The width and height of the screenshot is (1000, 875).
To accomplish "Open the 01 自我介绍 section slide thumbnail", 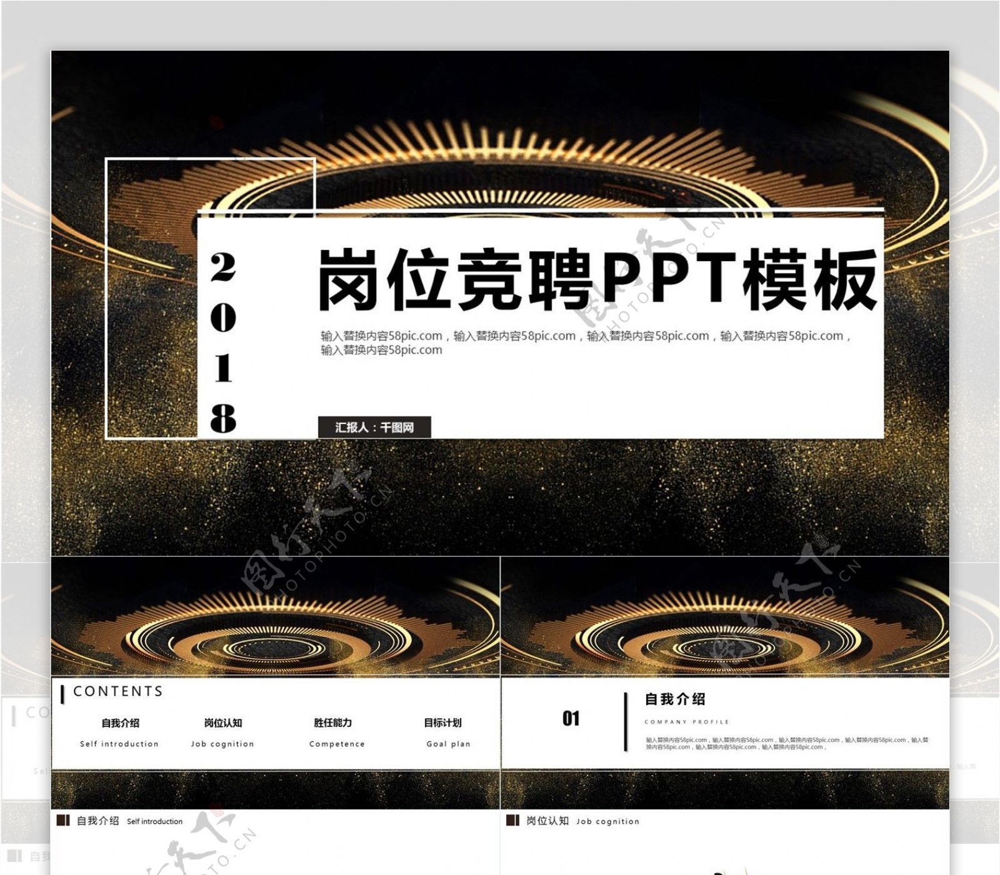I will 725,683.
